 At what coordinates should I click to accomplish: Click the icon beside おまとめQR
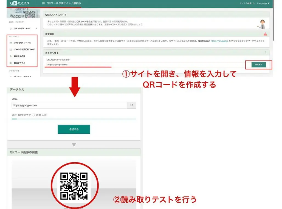(x=11, y=56)
